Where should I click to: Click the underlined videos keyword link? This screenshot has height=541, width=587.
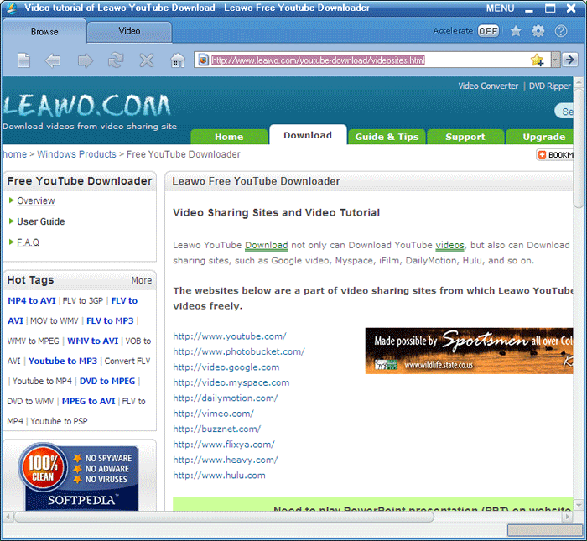(x=449, y=245)
